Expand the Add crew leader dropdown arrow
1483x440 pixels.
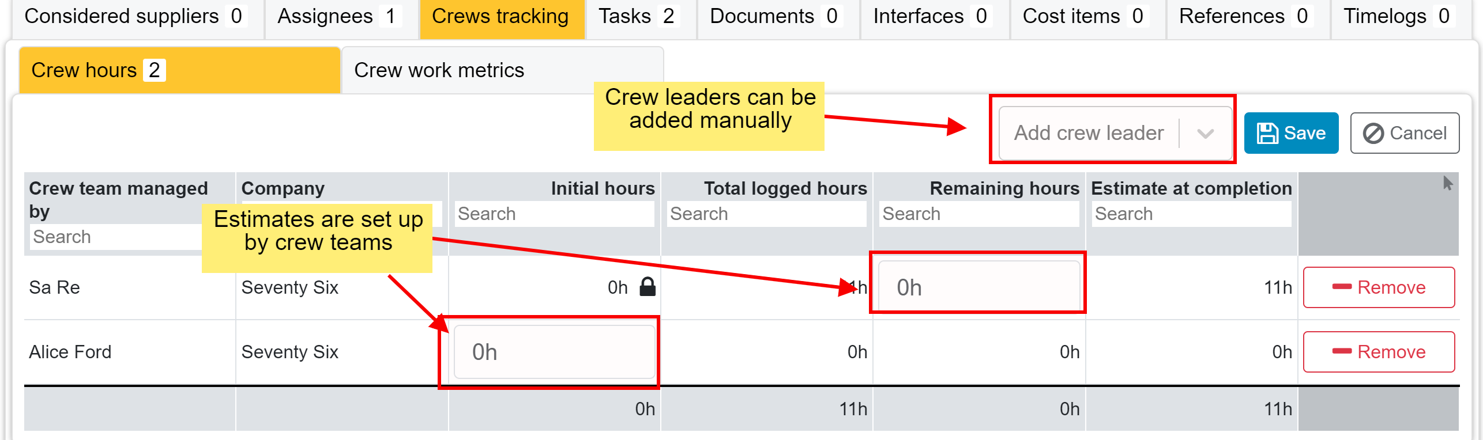(1205, 134)
